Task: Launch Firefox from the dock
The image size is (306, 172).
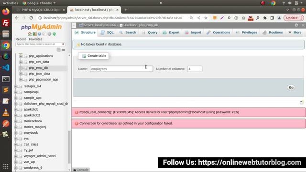Action: pyautogui.click(x=6, y=11)
